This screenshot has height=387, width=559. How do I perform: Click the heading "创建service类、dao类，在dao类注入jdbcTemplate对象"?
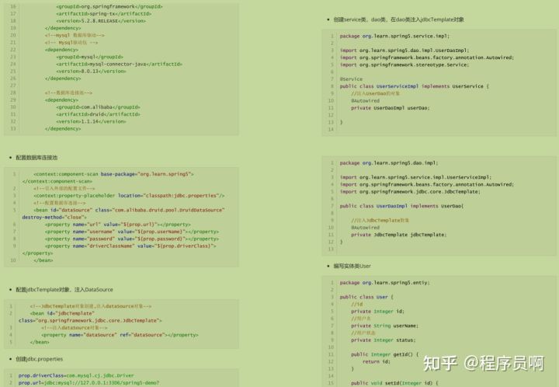coord(398,19)
